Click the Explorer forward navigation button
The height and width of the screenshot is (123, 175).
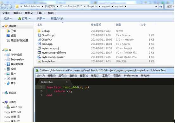click(9, 6)
